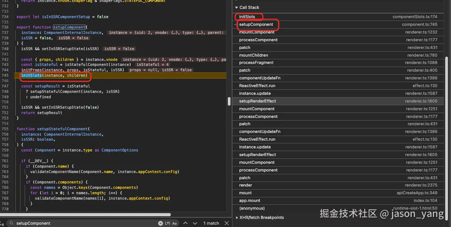
Task: Go to next search match
Action: [x=195, y=223]
